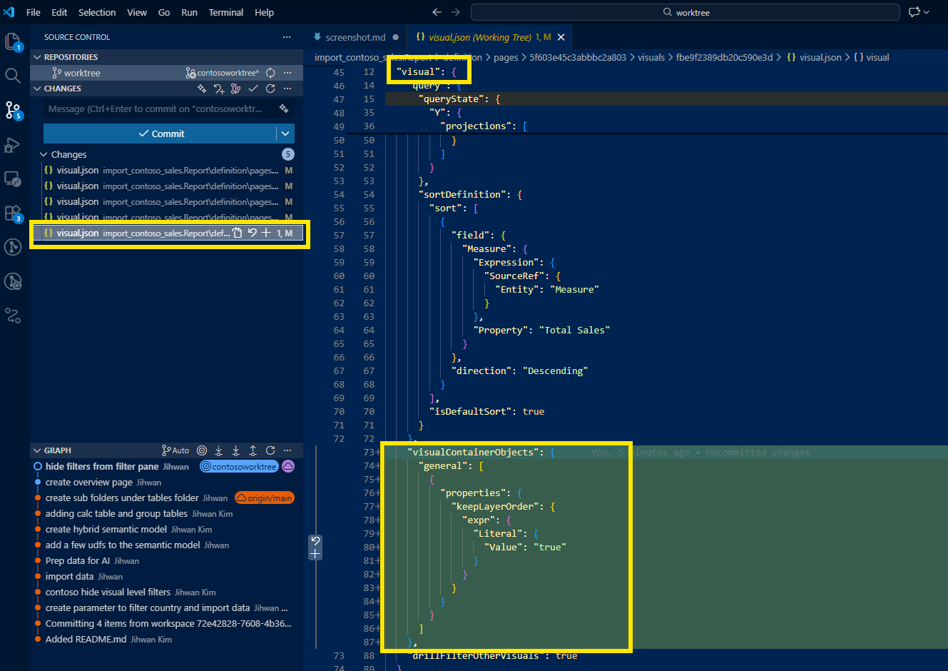Image resolution: width=948 pixels, height=671 pixels.
Task: Open the Go menu
Action: pyautogui.click(x=164, y=12)
